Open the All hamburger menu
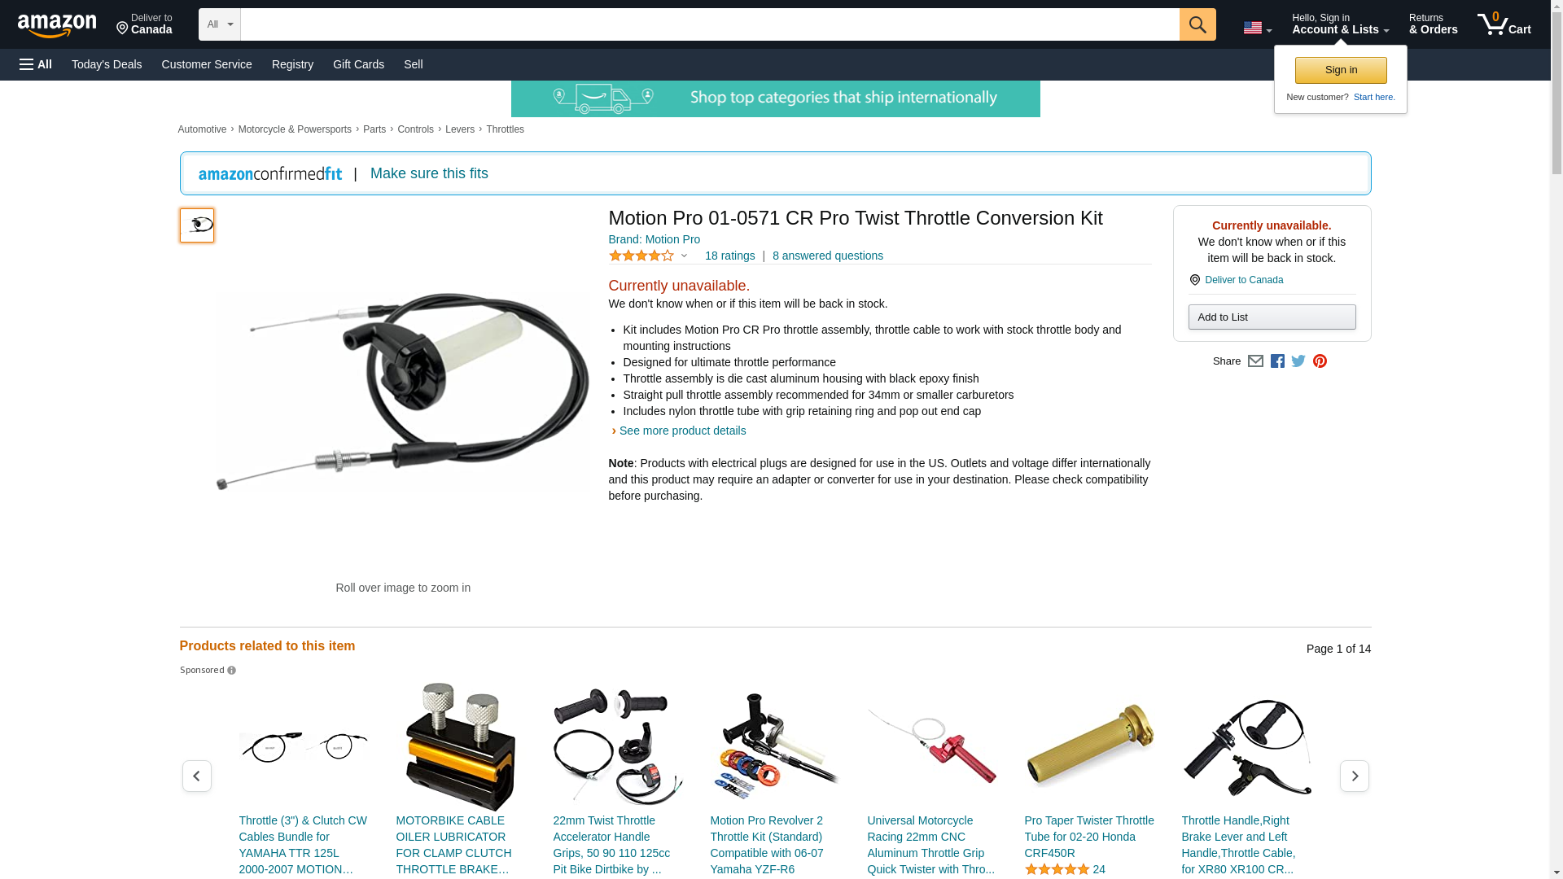1563x879 pixels. 36,64
